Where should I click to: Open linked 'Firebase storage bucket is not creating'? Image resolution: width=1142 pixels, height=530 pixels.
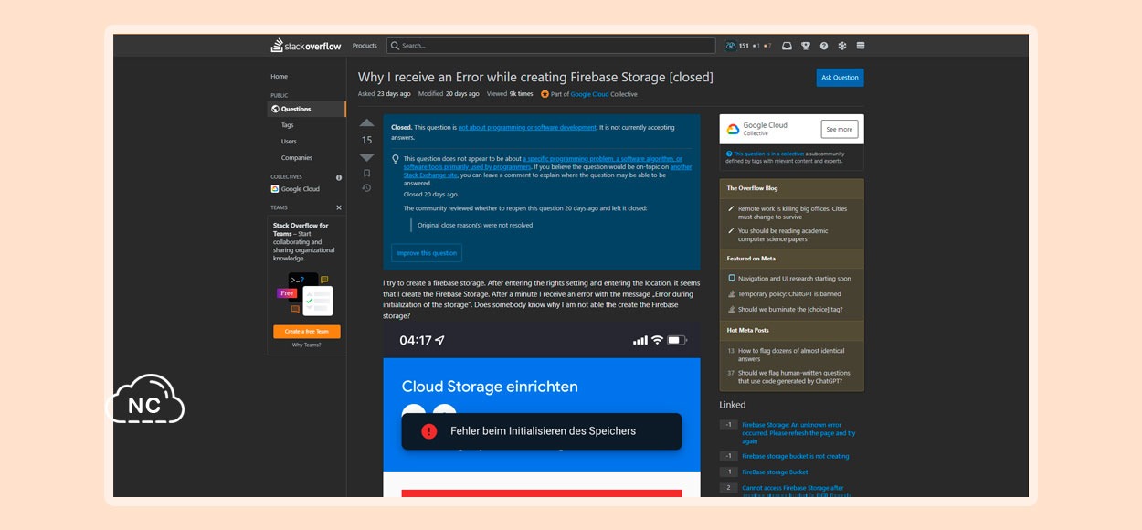[795, 456]
